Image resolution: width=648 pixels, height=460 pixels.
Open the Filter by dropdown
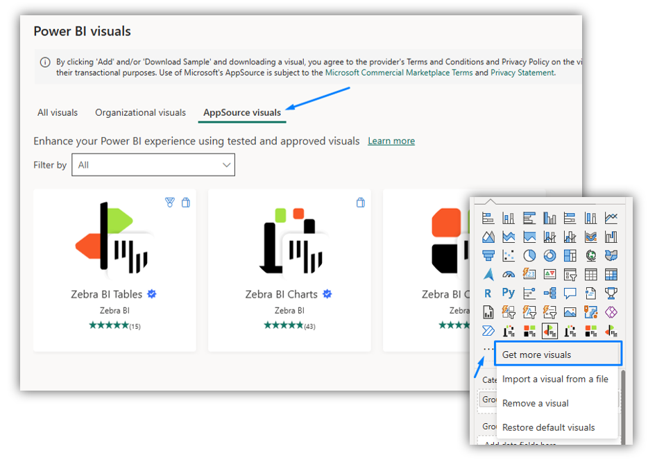153,165
